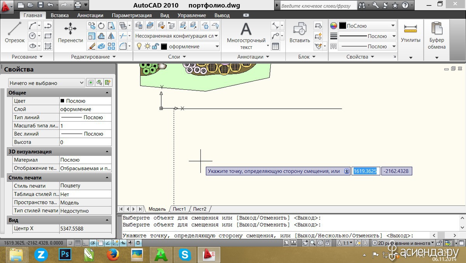Screen dimensions: 466x263
Task: Expand the Аннотации panel title
Action: (253, 57)
